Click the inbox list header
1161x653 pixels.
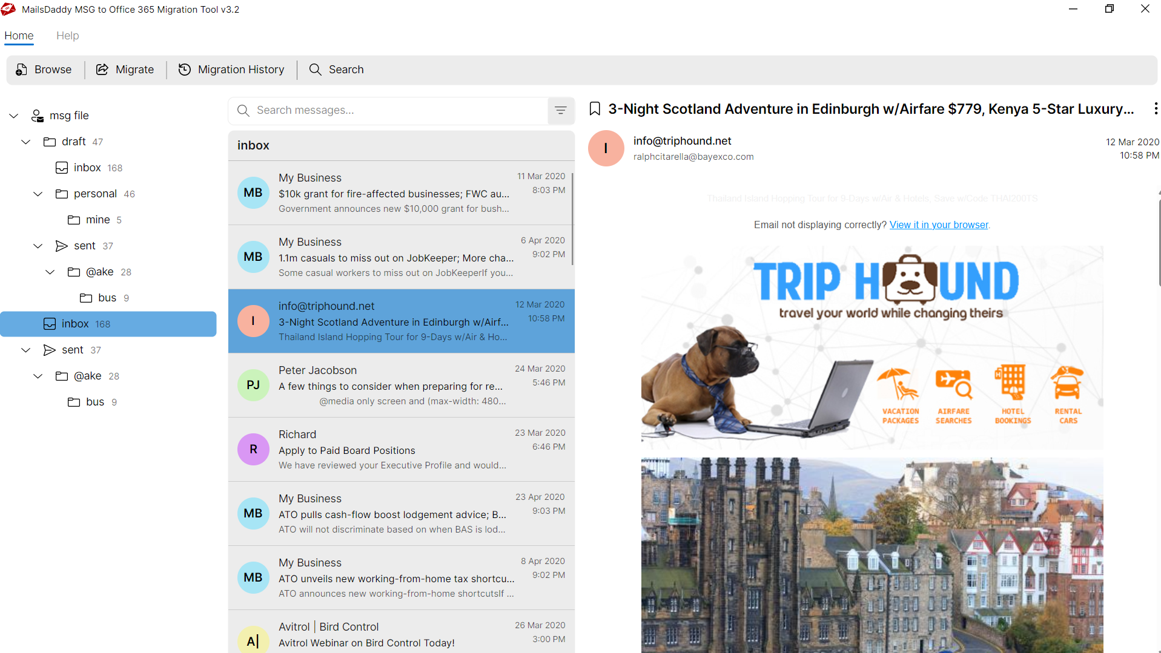(x=401, y=146)
